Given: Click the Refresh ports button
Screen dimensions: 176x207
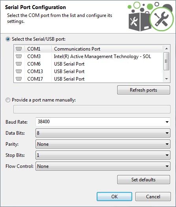Looking at the screenshot, I should coord(144,90).
